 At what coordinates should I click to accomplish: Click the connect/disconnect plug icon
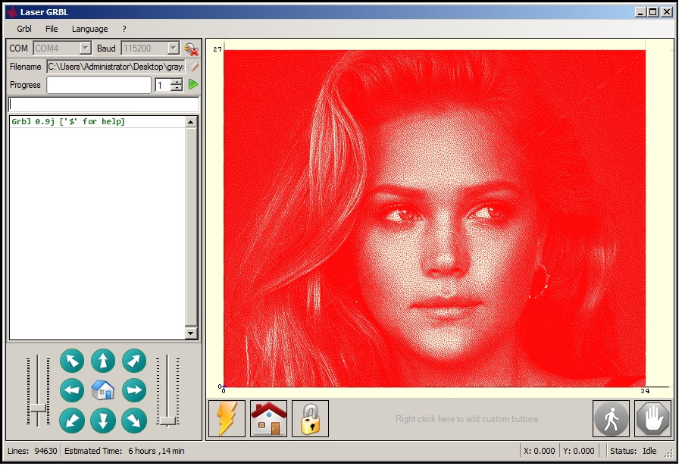pos(192,48)
